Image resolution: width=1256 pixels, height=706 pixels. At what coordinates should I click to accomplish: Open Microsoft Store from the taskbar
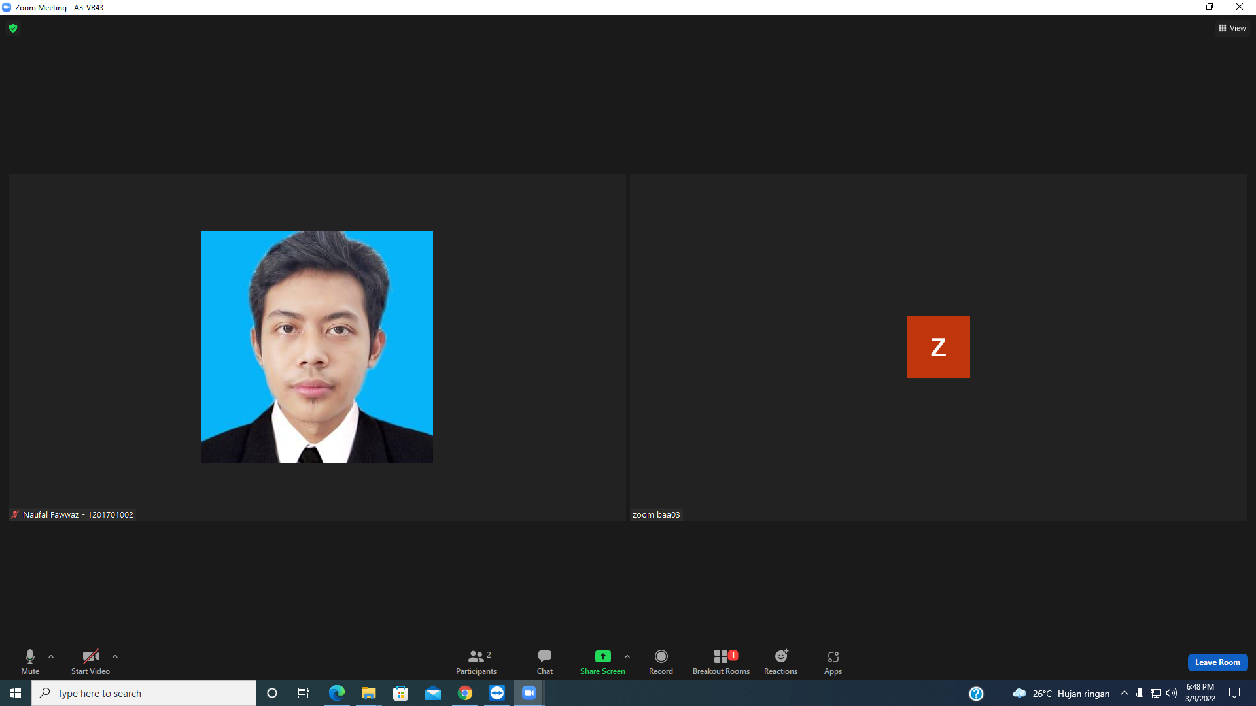tap(400, 693)
